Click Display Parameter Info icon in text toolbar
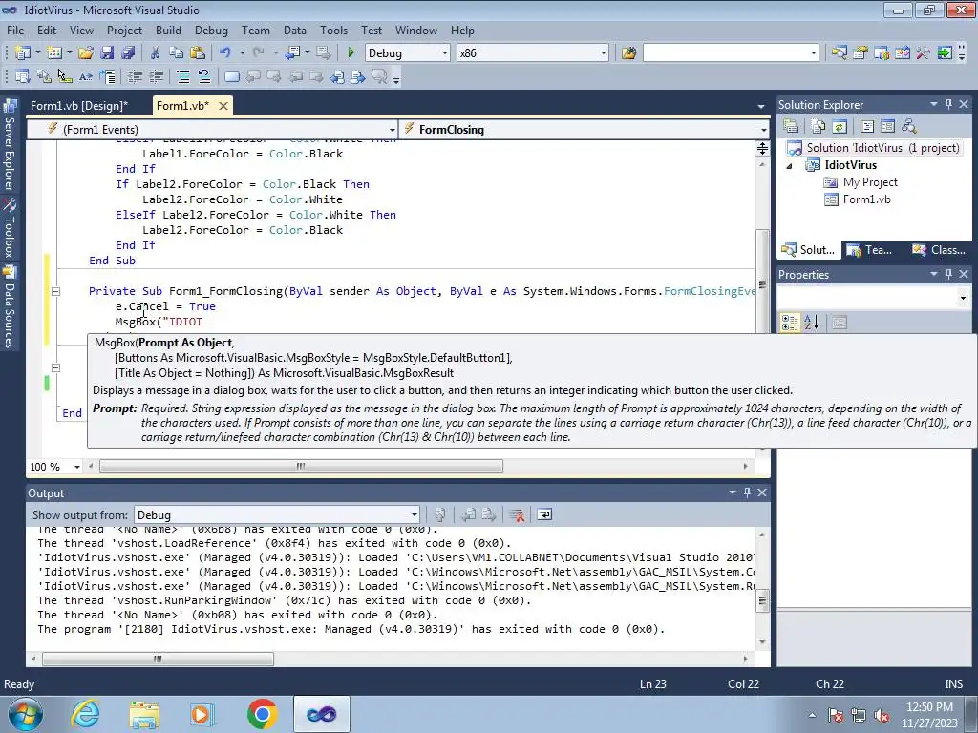 click(x=44, y=76)
